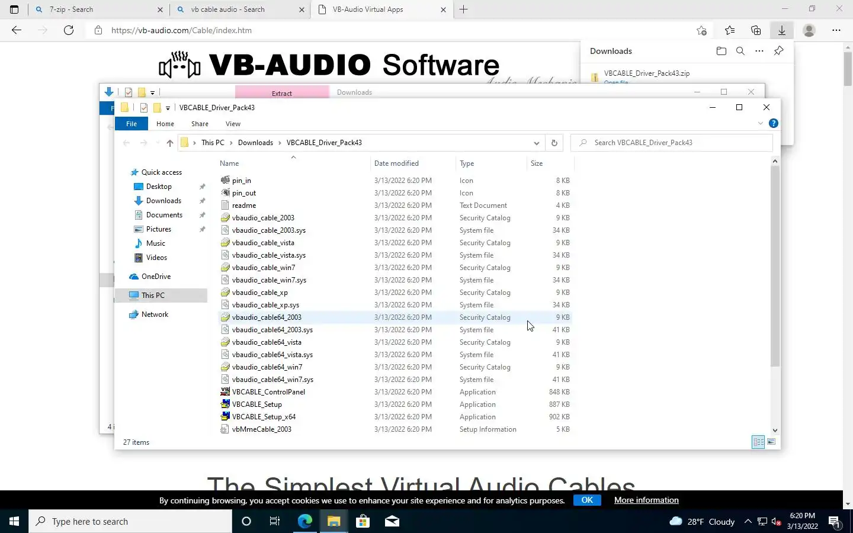Select vbaudio_cable_vista security catalog row
The height and width of the screenshot is (533, 853).
pos(395,243)
